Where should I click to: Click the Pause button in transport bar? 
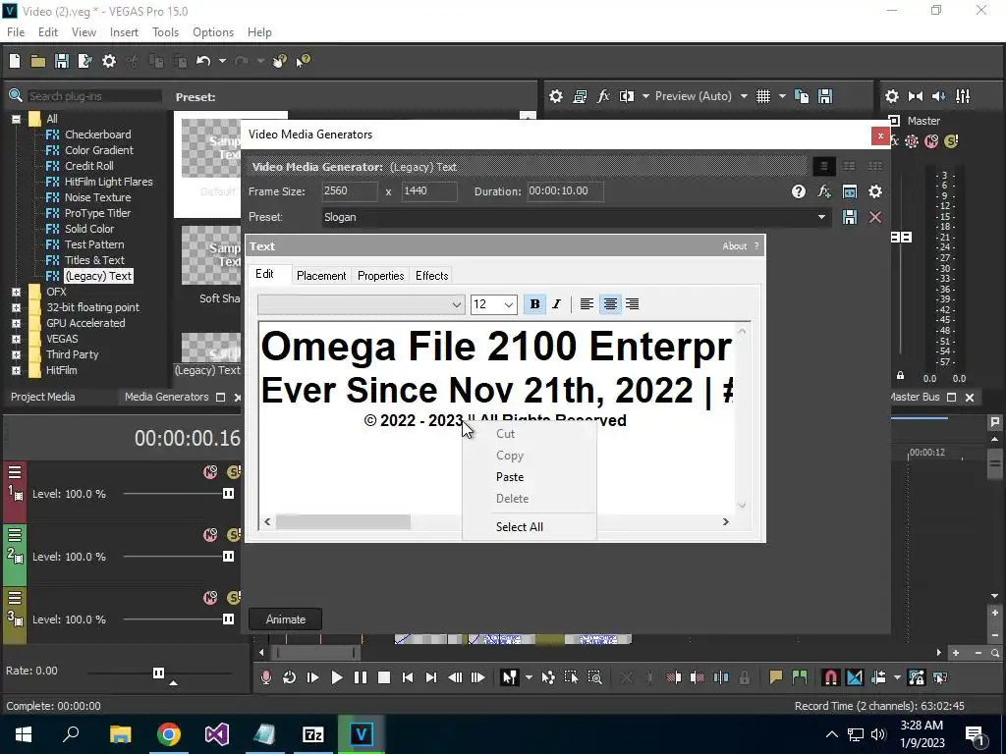point(360,677)
